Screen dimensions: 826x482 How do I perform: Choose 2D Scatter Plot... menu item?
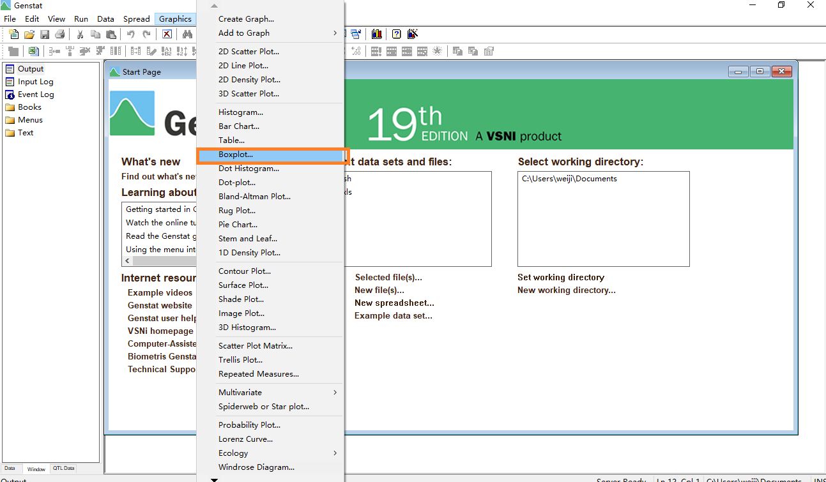point(270,52)
